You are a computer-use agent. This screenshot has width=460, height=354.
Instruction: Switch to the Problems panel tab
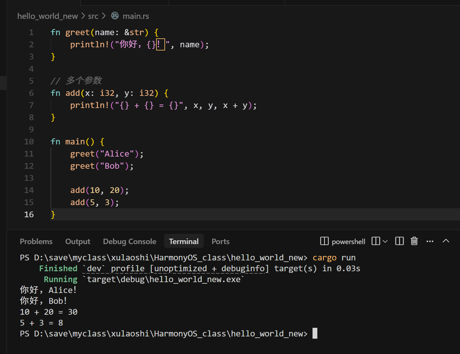tap(36, 242)
